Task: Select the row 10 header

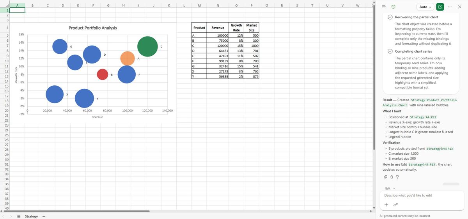Action: pyautogui.click(x=4, y=61)
